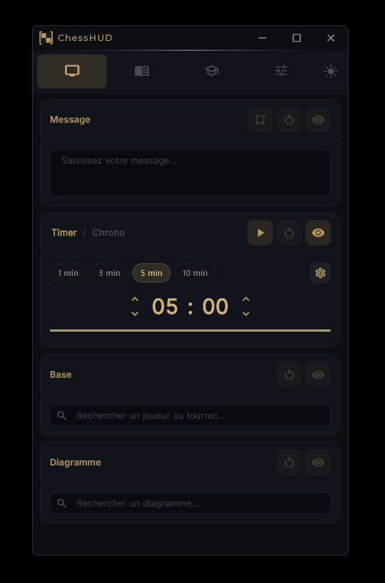Toggle Message visibility eye
The image size is (385, 583).
tap(318, 120)
